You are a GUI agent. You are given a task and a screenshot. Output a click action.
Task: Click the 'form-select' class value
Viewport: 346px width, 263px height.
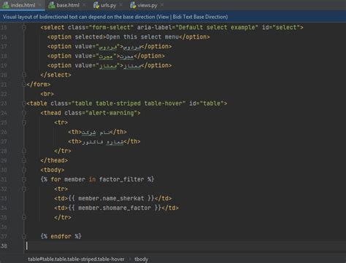pyautogui.click(x=111, y=28)
